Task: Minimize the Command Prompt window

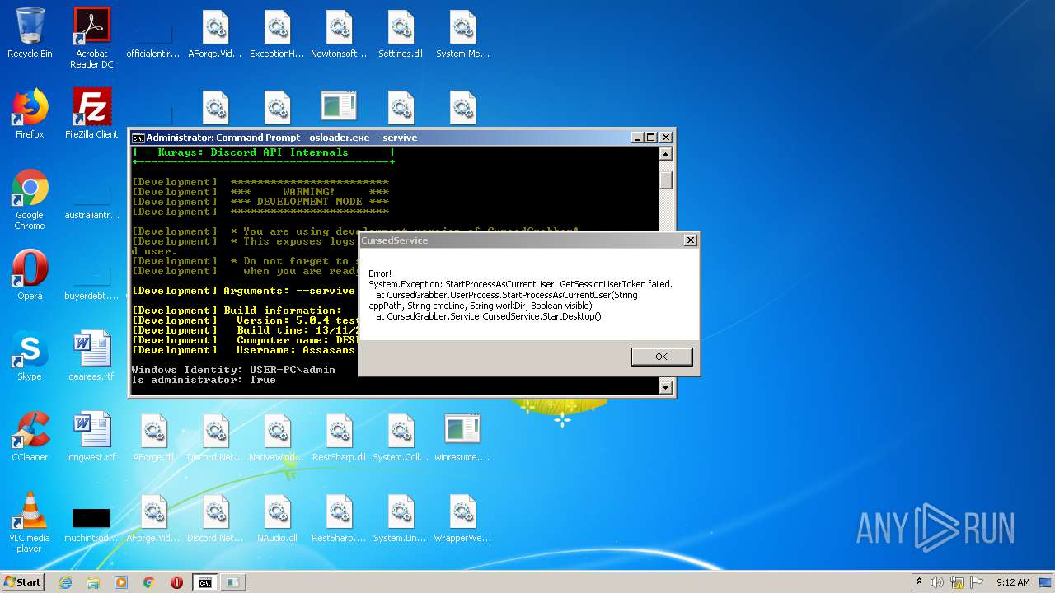Action: pos(636,138)
